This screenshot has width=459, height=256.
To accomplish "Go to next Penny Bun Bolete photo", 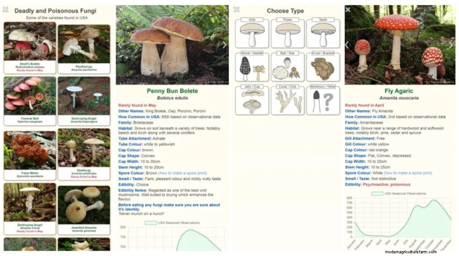I will [224, 45].
